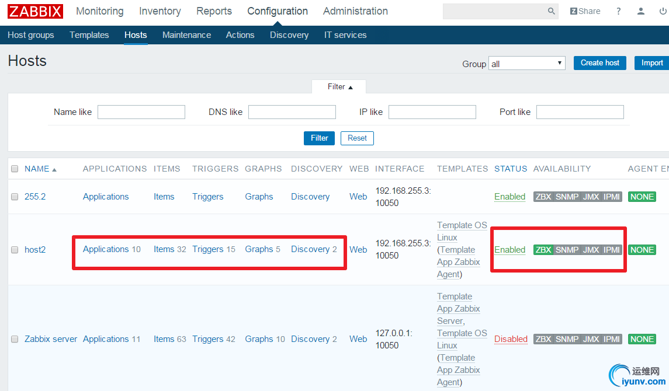Click the NONE encryption badge for Zabbix server

(x=642, y=339)
